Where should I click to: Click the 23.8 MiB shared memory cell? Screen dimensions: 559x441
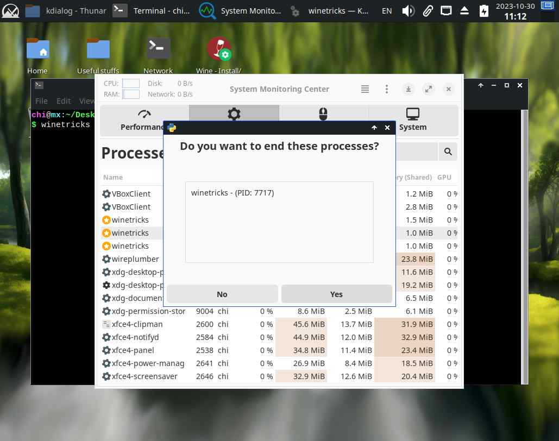pyautogui.click(x=416, y=259)
